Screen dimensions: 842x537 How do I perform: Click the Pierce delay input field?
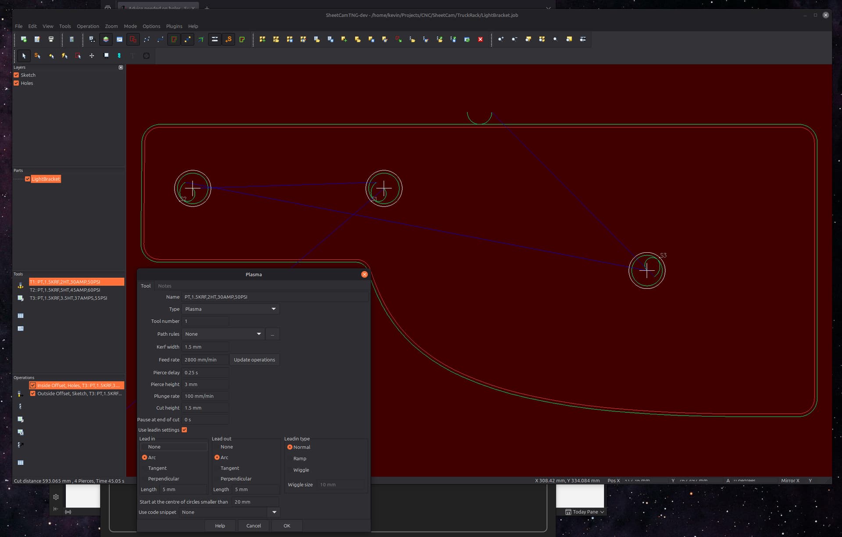point(205,373)
